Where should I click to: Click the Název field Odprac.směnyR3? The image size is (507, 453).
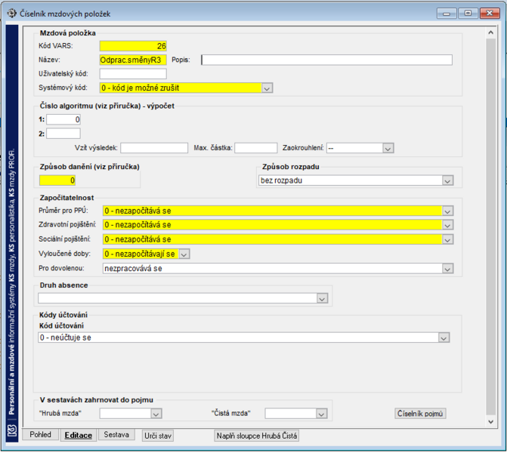click(133, 60)
